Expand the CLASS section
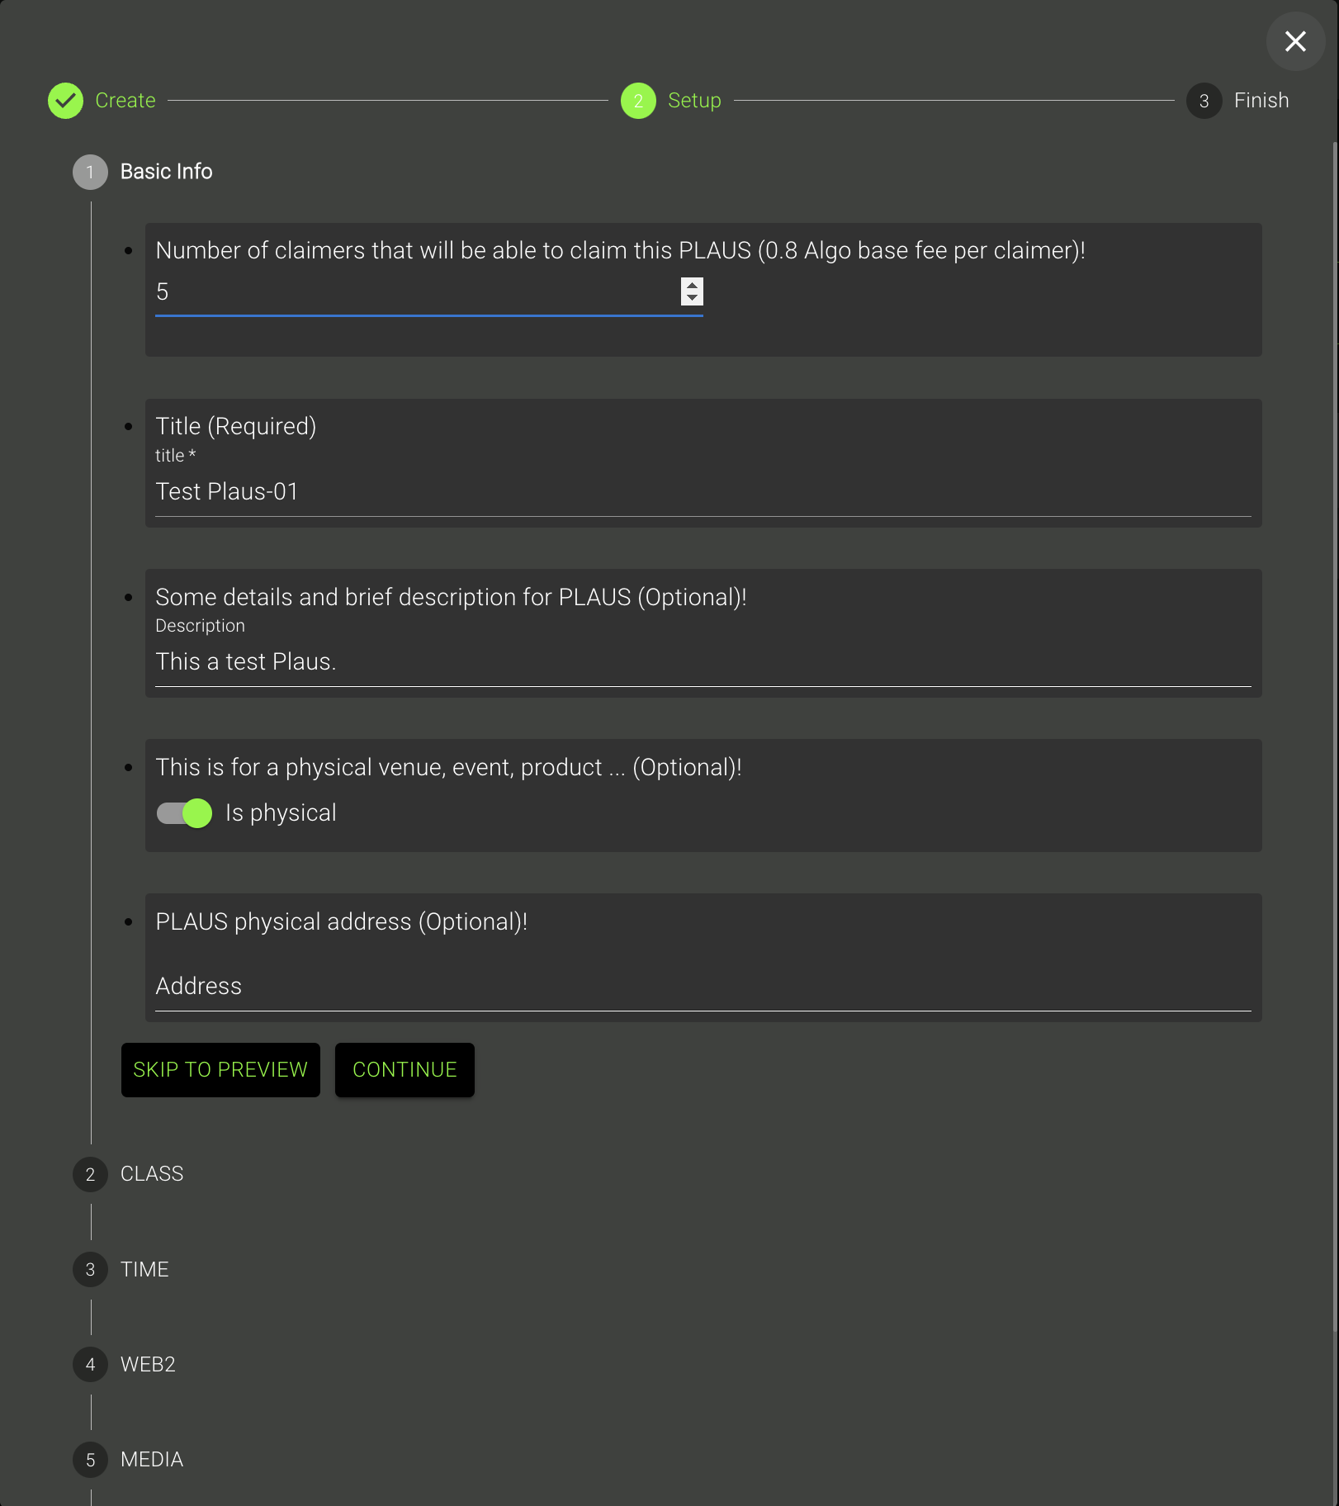This screenshot has width=1339, height=1506. tap(152, 1174)
